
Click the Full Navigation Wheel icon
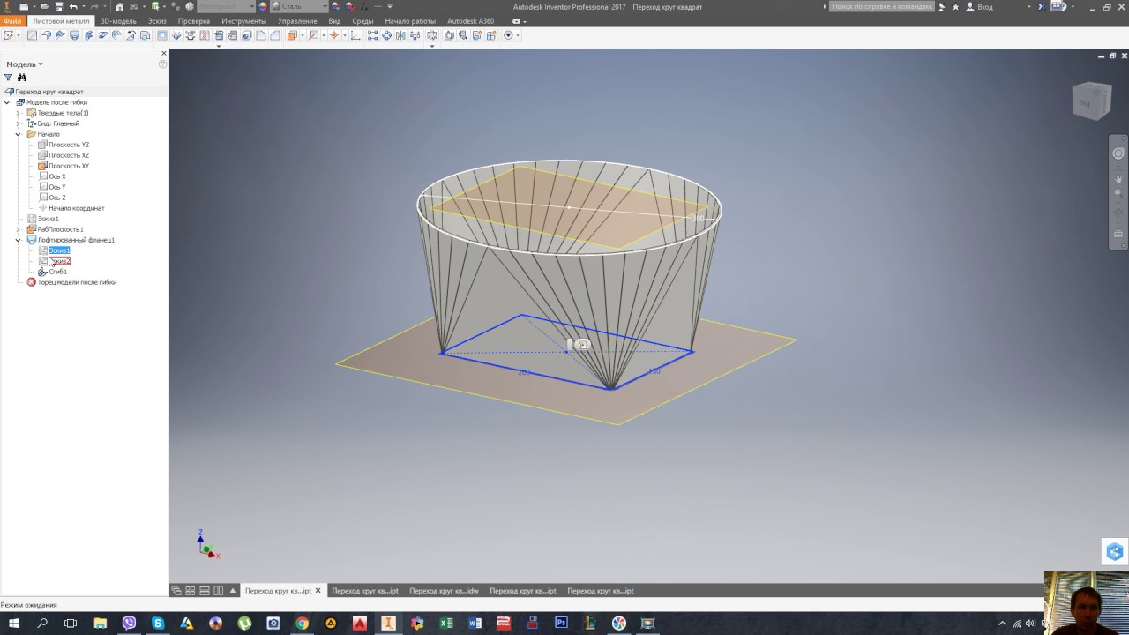(1118, 153)
